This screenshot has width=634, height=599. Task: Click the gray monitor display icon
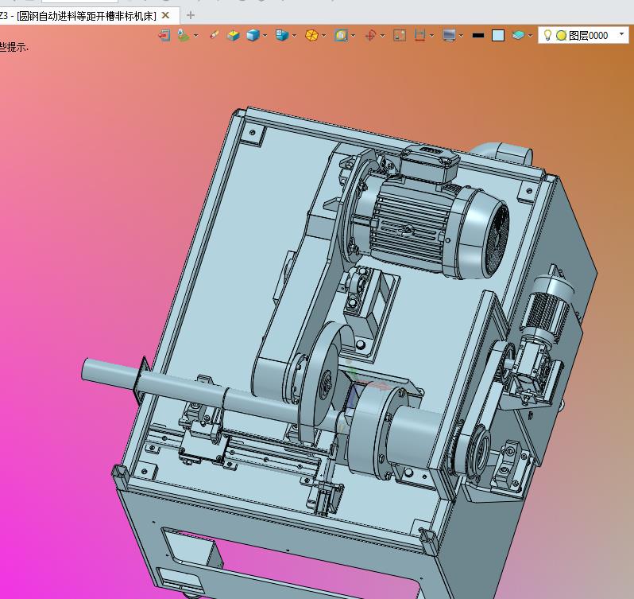click(450, 35)
